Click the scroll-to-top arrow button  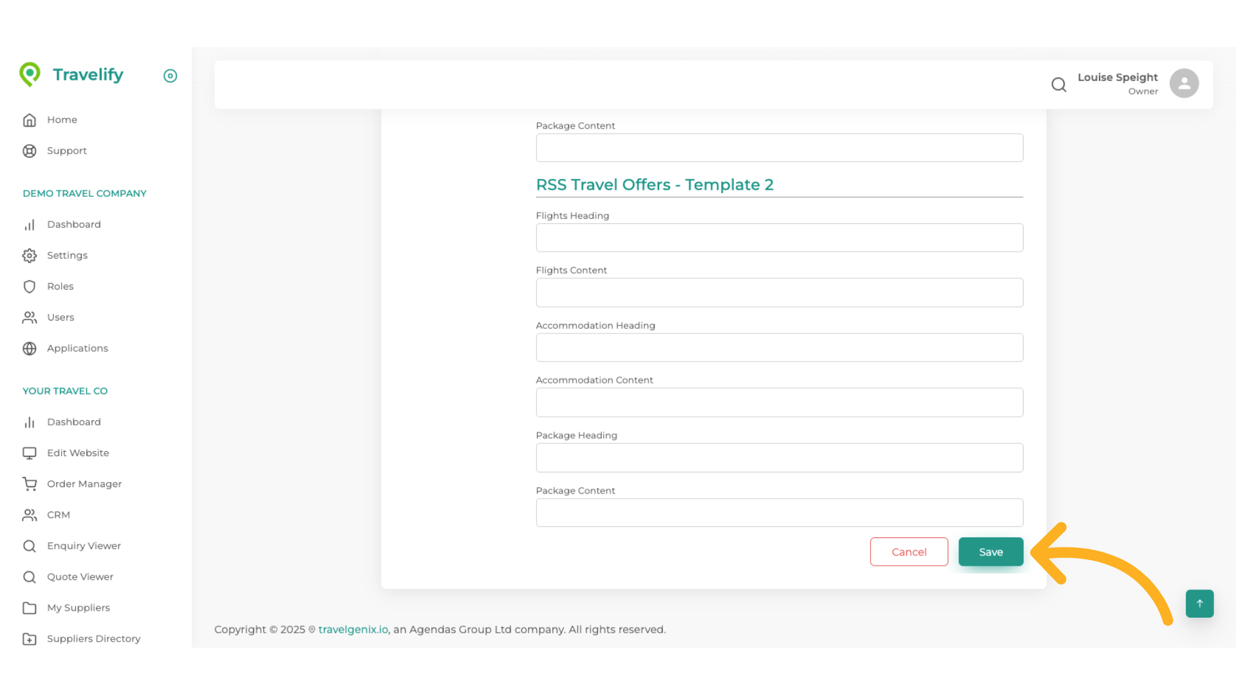tap(1199, 604)
